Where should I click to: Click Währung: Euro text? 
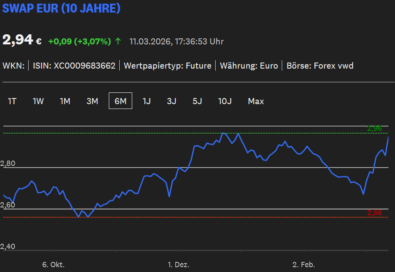(x=249, y=66)
